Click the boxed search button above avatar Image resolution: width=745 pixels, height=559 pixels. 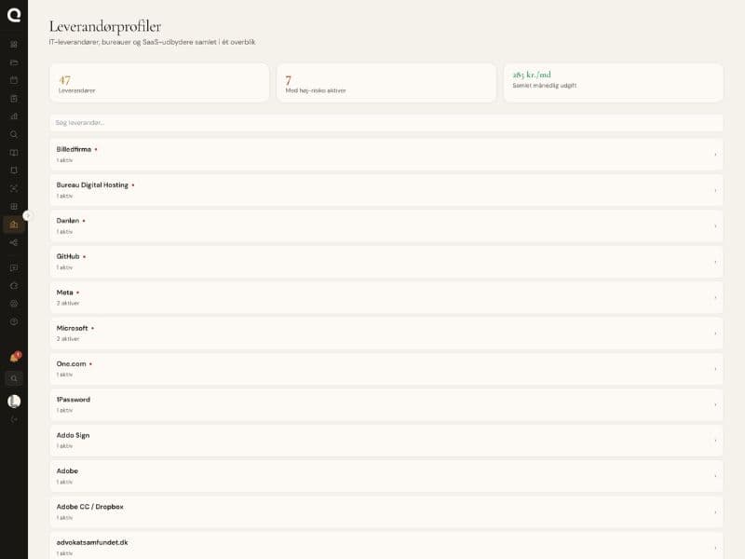(14, 379)
